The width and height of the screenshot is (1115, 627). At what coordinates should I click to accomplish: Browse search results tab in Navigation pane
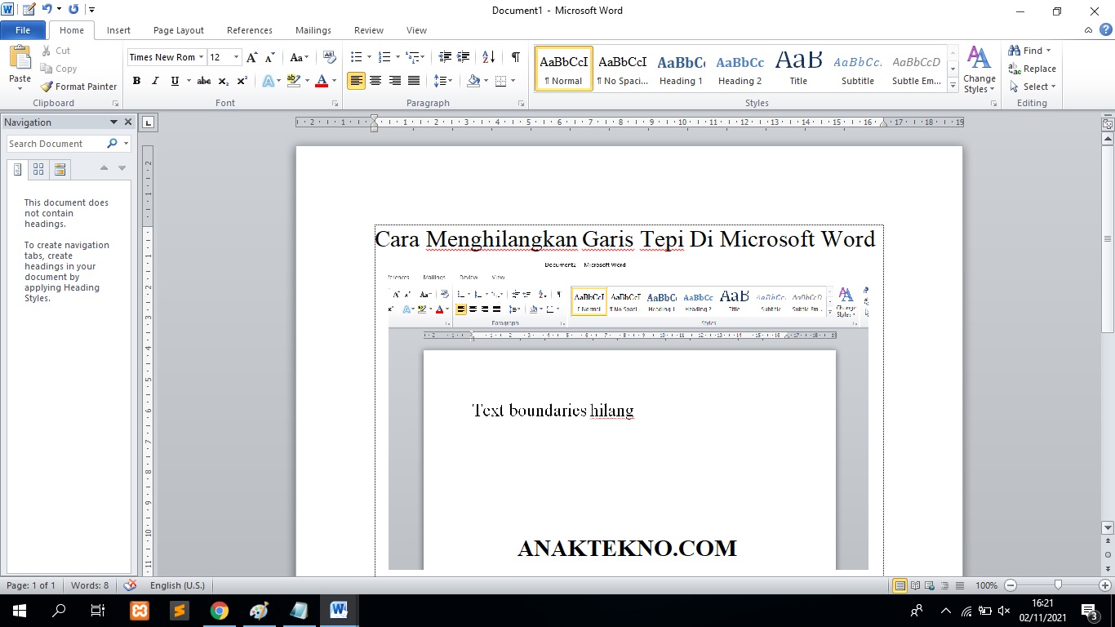tap(60, 169)
